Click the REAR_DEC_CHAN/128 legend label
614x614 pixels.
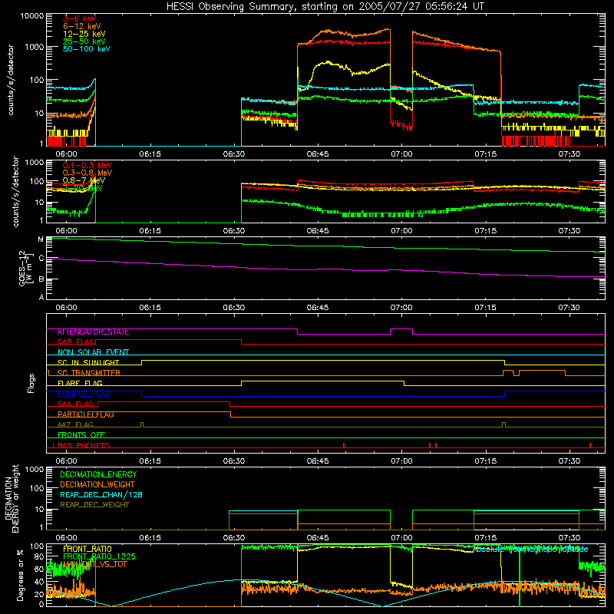(x=101, y=495)
